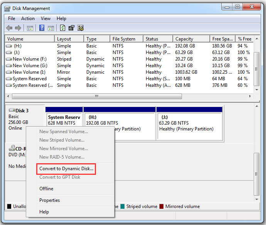266x225 pixels.
Task: Click the drive icon beside (J:) row
Action: tap(9, 52)
